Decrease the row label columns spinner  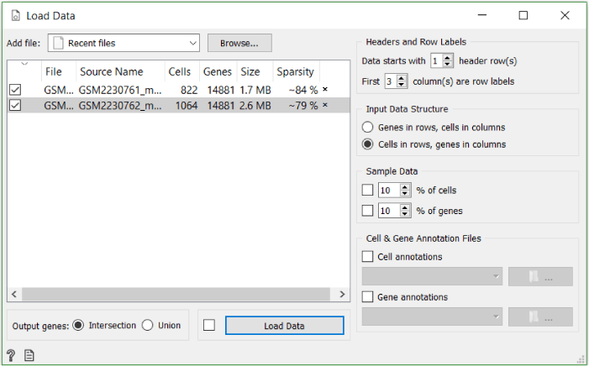click(401, 85)
